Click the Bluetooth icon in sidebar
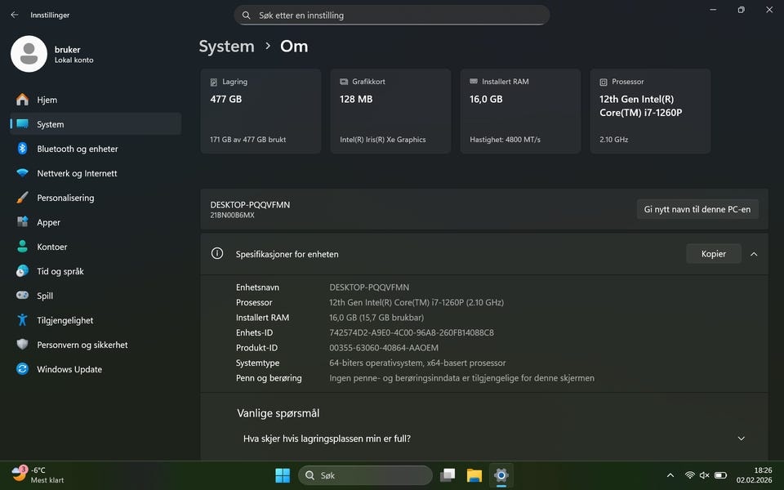 (x=23, y=149)
